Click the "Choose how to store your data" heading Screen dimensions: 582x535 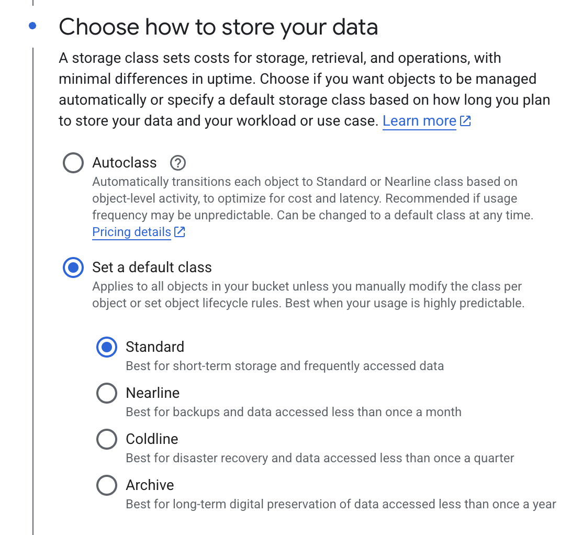[218, 27]
